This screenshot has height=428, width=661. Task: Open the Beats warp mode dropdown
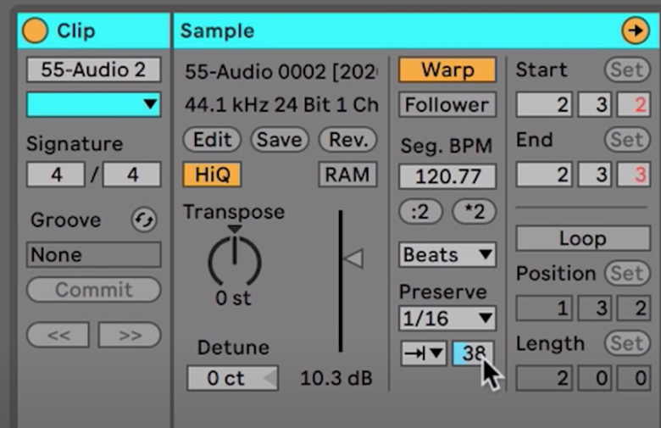[447, 255]
